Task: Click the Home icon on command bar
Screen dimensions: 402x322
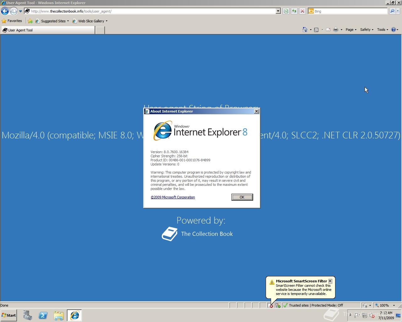Action: pos(305,30)
